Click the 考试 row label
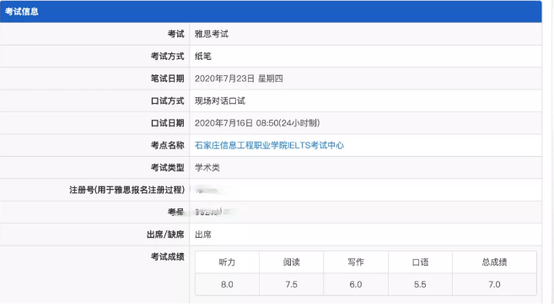 176,34
